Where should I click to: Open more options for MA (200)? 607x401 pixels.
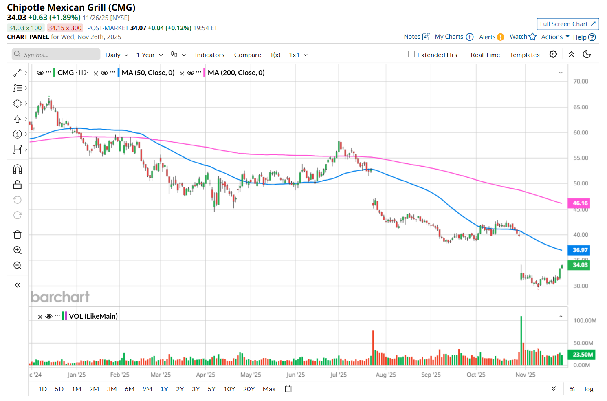click(199, 72)
